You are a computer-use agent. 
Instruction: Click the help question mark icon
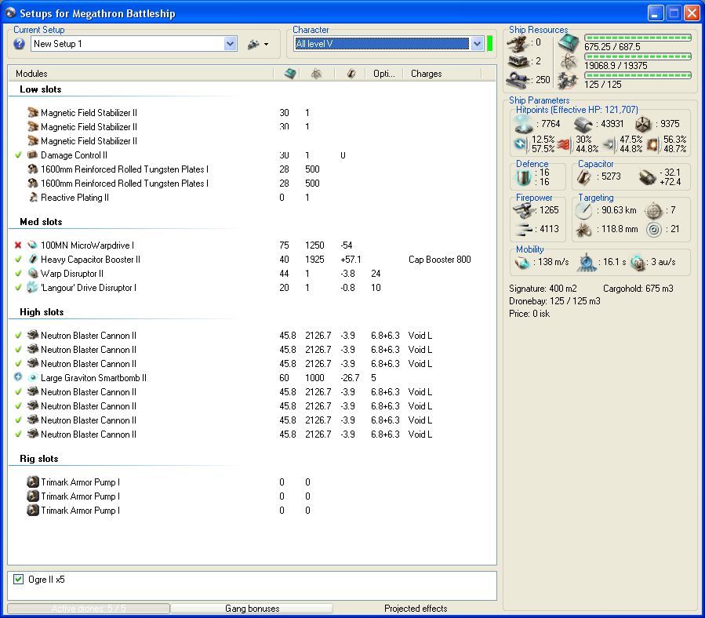(x=19, y=44)
